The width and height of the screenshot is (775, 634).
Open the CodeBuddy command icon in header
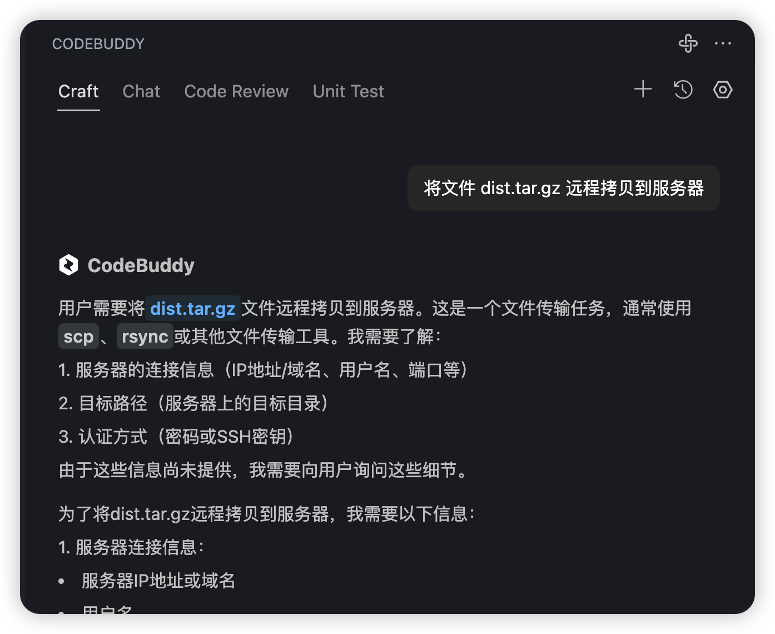pyautogui.click(x=688, y=43)
